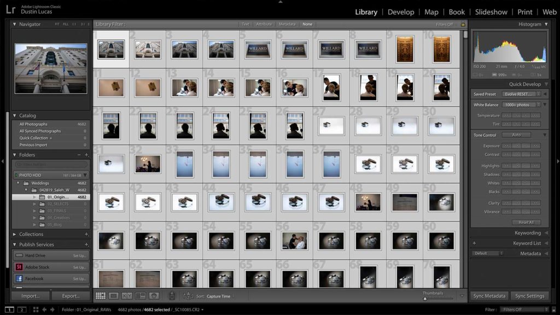Open People view face icon
560x315 pixels.
154,296
